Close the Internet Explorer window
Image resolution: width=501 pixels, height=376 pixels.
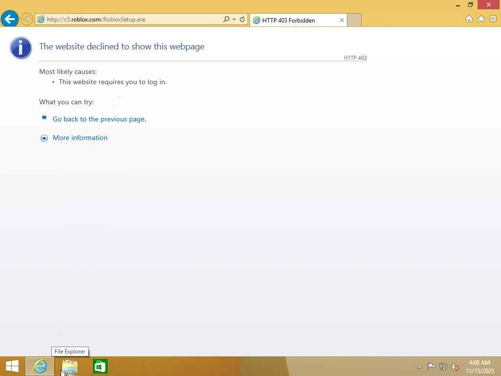(489, 5)
